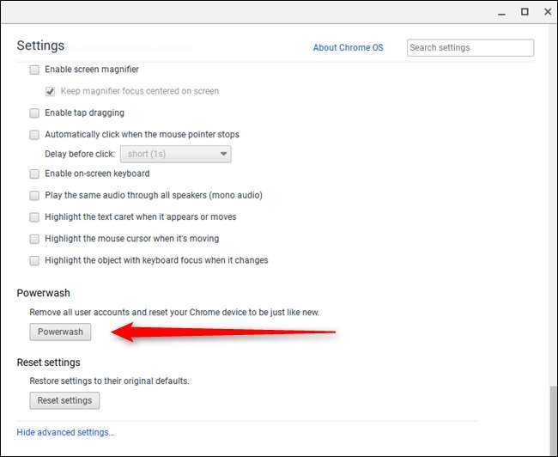Viewport: 558px width, 457px height.
Task: Uncheck Keep magnifier focus centered on screen
Action: point(50,91)
